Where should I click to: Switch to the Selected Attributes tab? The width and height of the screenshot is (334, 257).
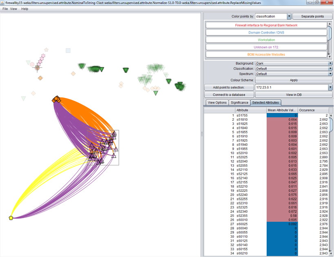(x=265, y=102)
